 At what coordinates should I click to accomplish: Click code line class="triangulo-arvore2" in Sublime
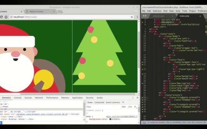click(182, 104)
